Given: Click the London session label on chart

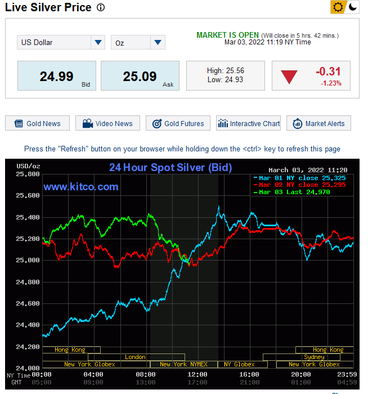Looking at the screenshot, I should click(x=135, y=357).
